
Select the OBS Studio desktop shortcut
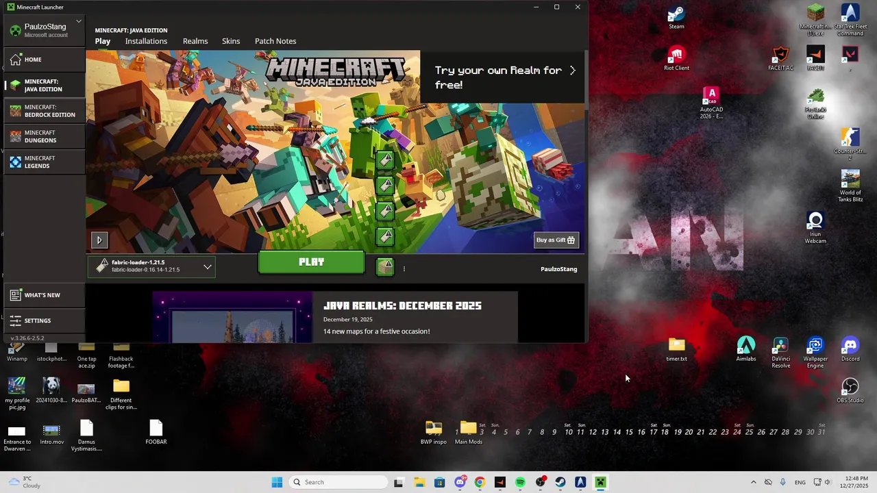coord(850,391)
